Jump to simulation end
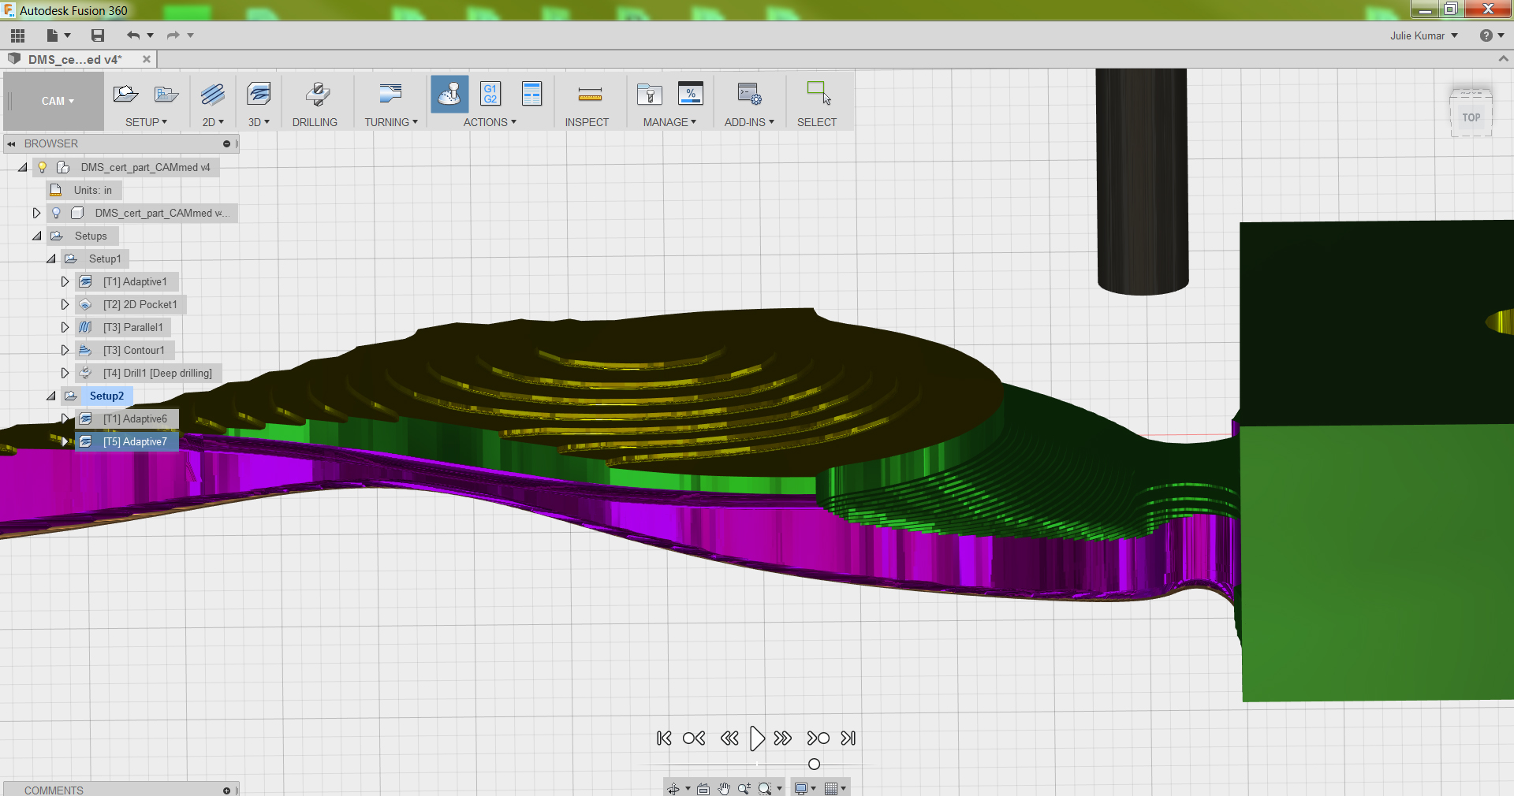Screen dimensions: 1514x796 click(848, 738)
